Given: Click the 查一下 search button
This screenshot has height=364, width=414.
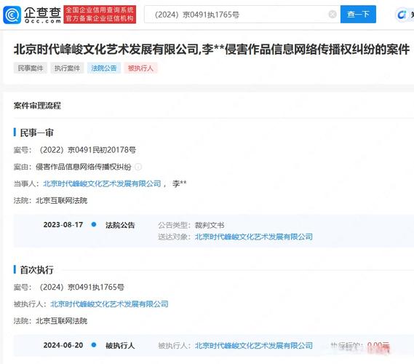Looking at the screenshot, I should click(x=358, y=15).
